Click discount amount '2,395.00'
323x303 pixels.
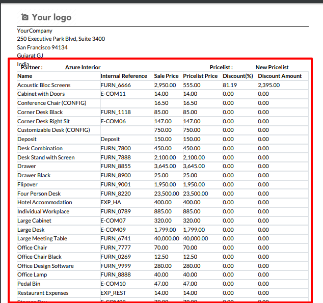[x=269, y=85]
